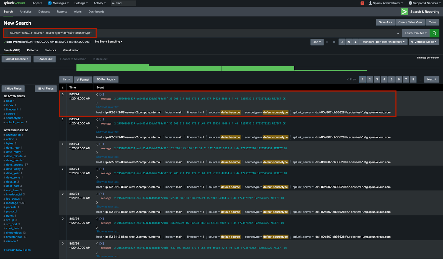Image resolution: width=443 pixels, height=259 pixels.
Task: Select the timestartpos field
Action: (14, 237)
